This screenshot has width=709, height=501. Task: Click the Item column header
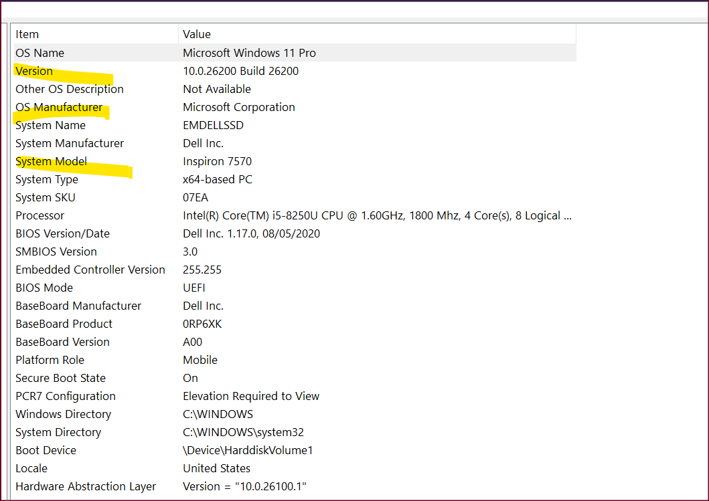tap(96, 34)
